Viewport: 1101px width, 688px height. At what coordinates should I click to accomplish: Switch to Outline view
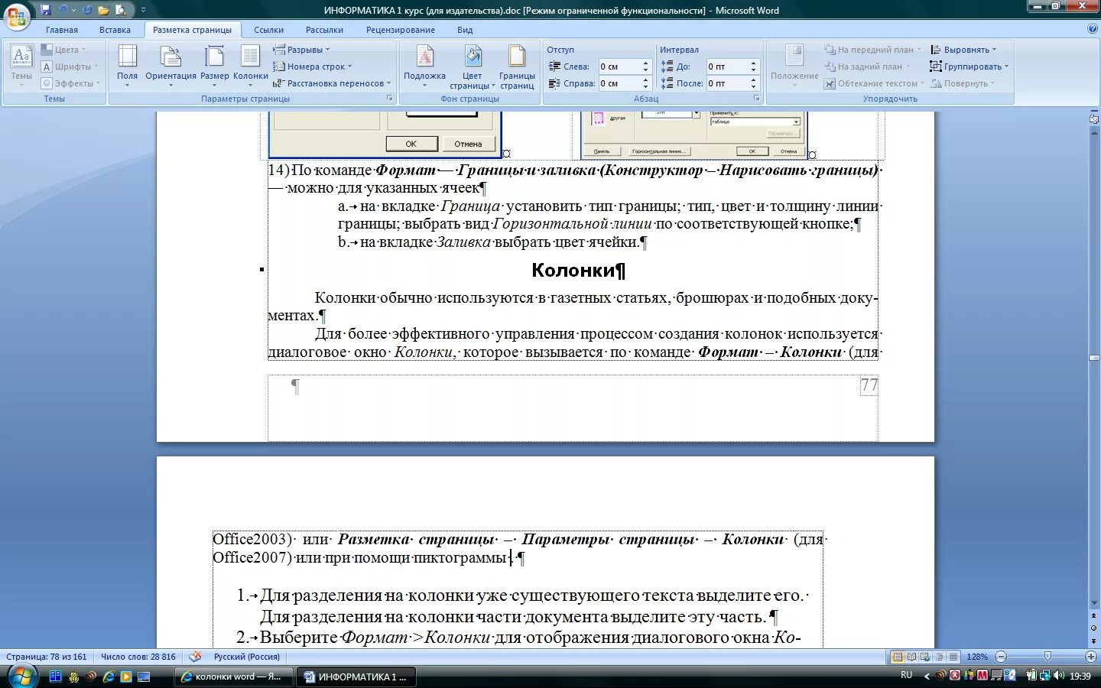[x=938, y=657]
